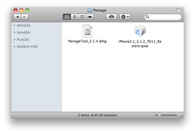Click the Pwnage folder icon in title bar
The image size is (195, 134).
pyautogui.click(x=90, y=10)
